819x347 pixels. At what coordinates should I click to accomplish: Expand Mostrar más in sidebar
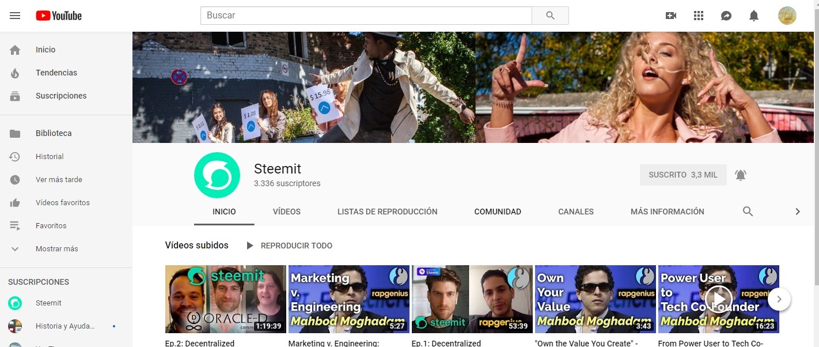66,248
